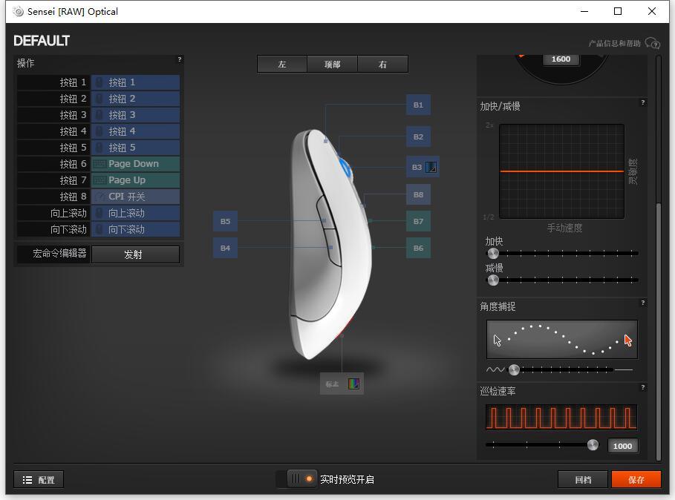Open assignment for 按钮 8 CPI 开关
The height and width of the screenshot is (500, 675).
(x=136, y=197)
